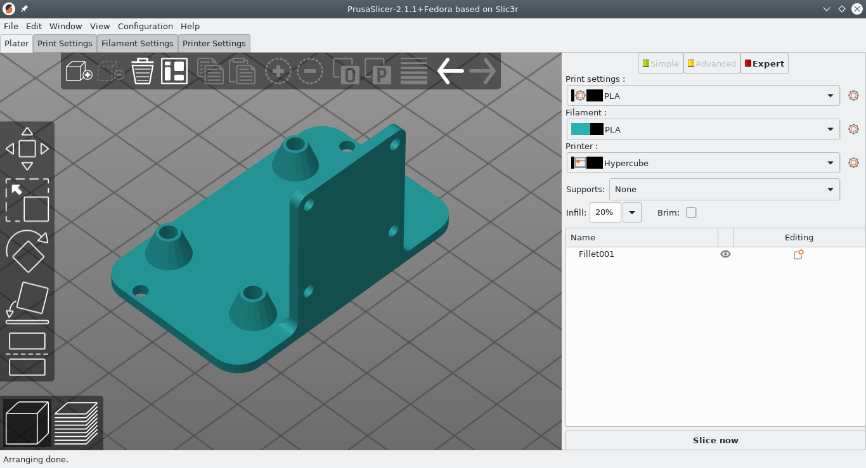
Task: Select Expert mode
Action: click(x=765, y=63)
